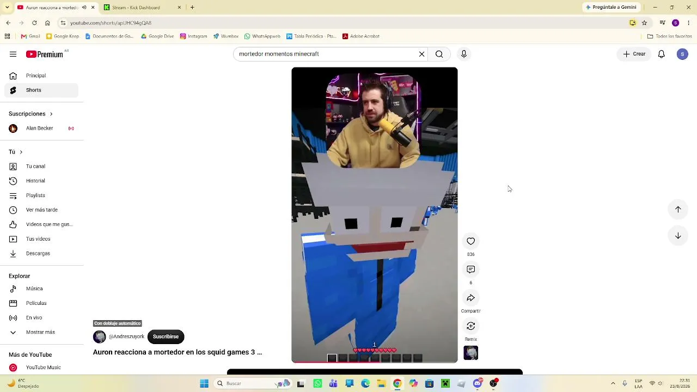The image size is (697, 392).
Task: Focus the address bar URL
Action: coord(111,23)
